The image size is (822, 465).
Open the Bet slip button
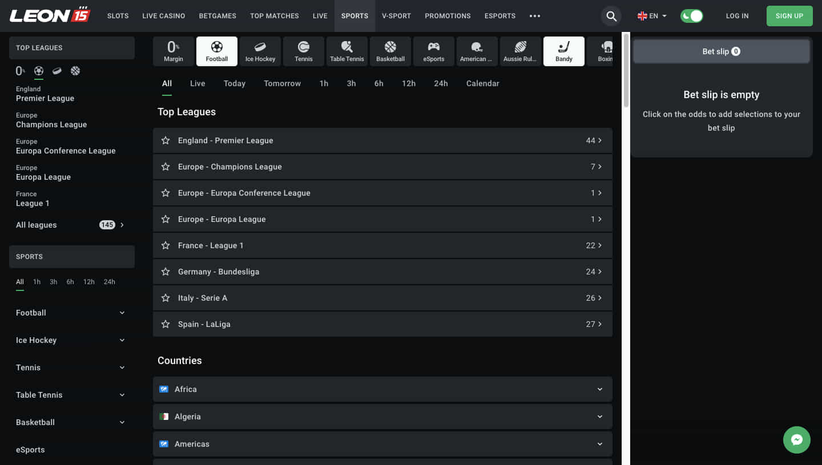tap(722, 51)
